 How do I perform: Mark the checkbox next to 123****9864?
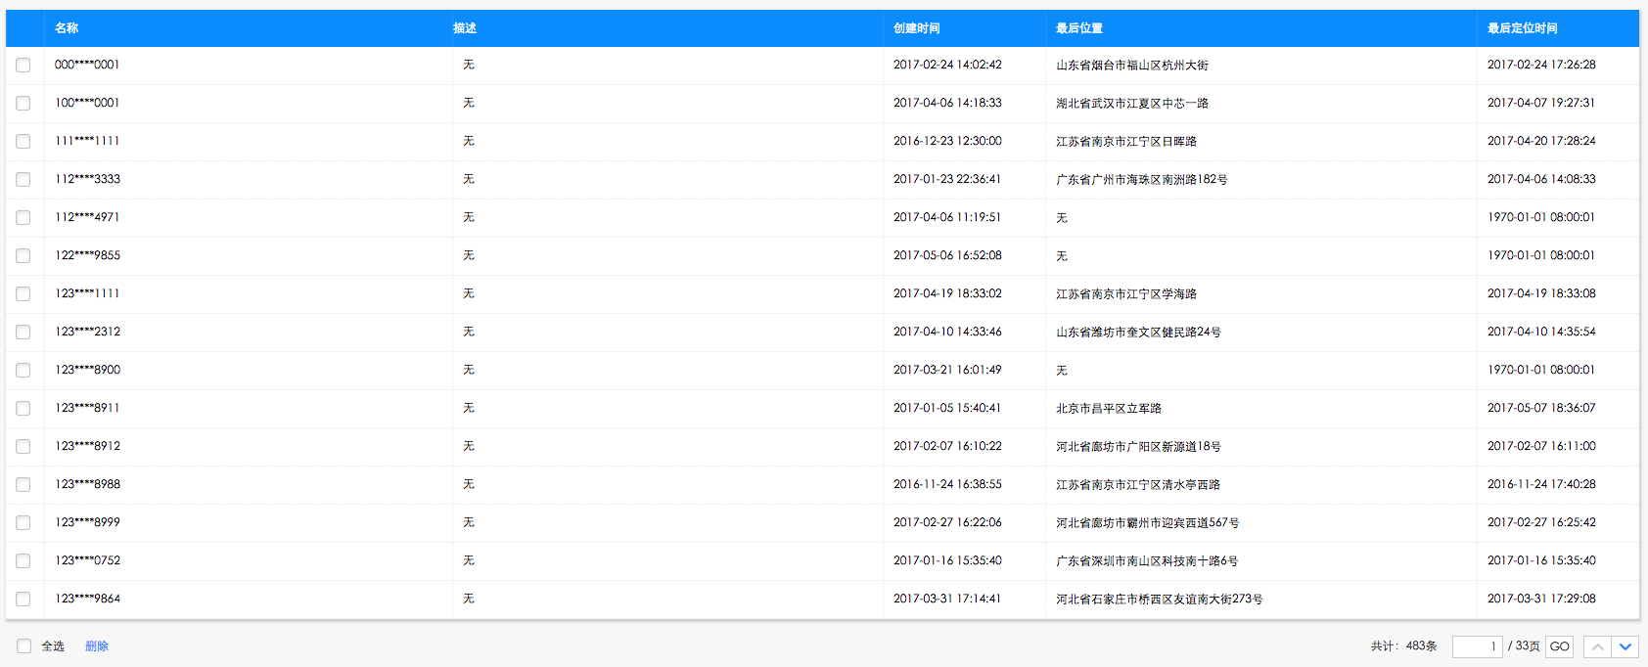23,600
